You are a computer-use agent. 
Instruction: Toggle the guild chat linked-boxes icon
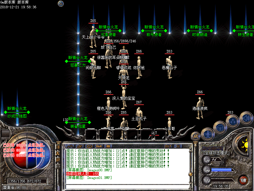click(x=58, y=160)
